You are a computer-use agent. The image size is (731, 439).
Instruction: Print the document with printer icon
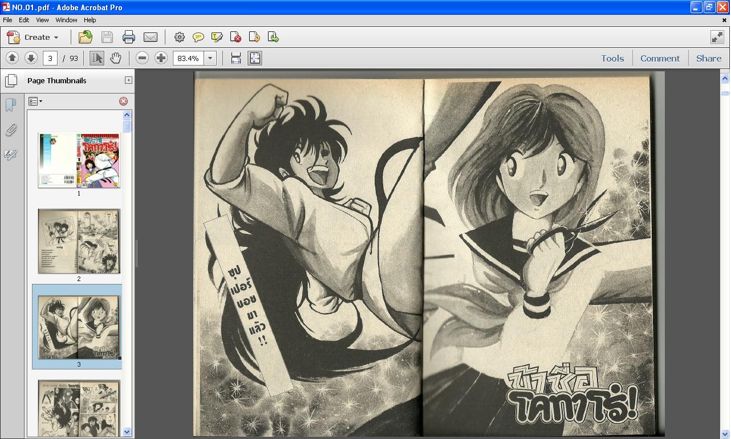tap(129, 37)
